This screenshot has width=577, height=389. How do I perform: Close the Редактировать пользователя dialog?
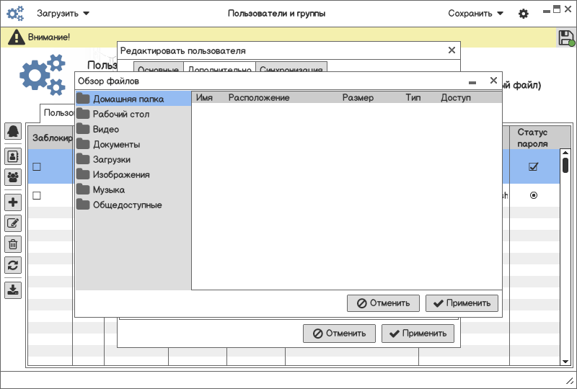tap(452, 50)
